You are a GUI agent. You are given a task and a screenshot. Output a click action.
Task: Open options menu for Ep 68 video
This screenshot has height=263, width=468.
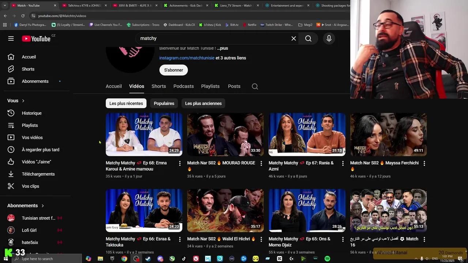point(180,163)
